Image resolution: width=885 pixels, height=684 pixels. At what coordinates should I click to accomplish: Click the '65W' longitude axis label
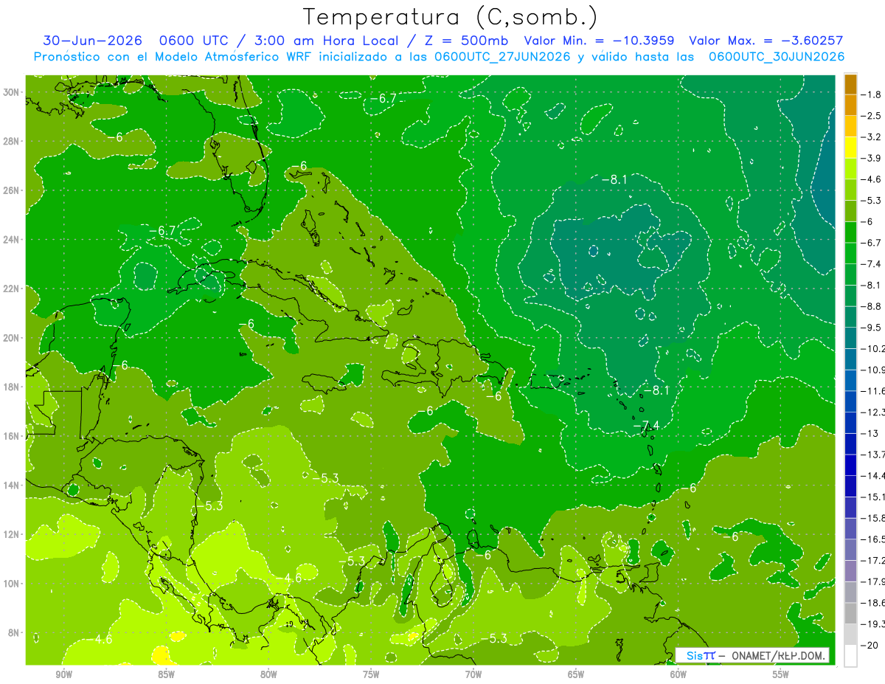[x=576, y=674]
